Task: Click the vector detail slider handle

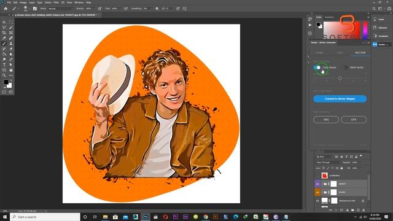Action: coord(340,78)
